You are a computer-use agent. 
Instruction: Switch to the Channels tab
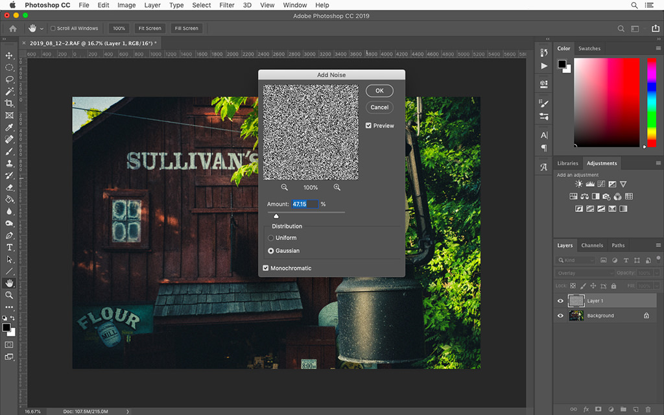[x=592, y=245]
